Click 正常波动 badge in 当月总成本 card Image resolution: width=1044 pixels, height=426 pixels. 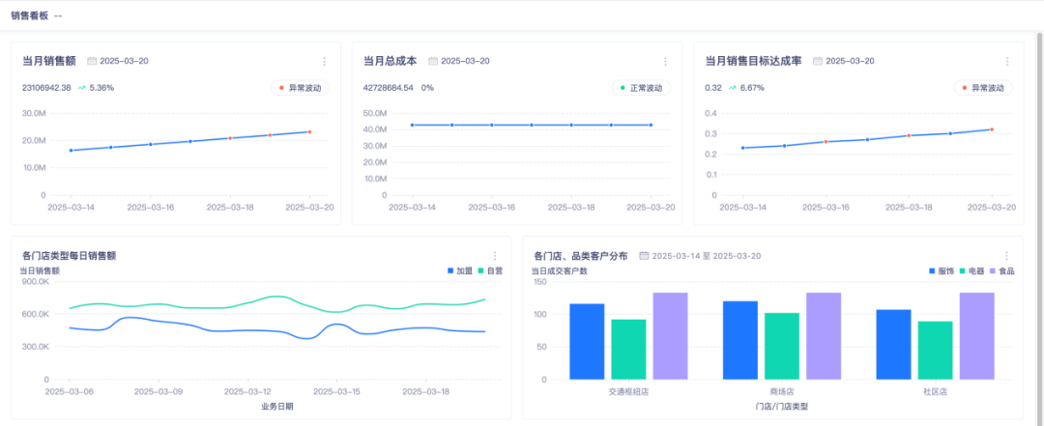(x=641, y=88)
